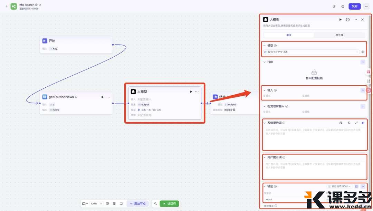This screenshot has height=211, width=373.
Task: Click the 添加节点 add node button
Action: click(x=138, y=204)
